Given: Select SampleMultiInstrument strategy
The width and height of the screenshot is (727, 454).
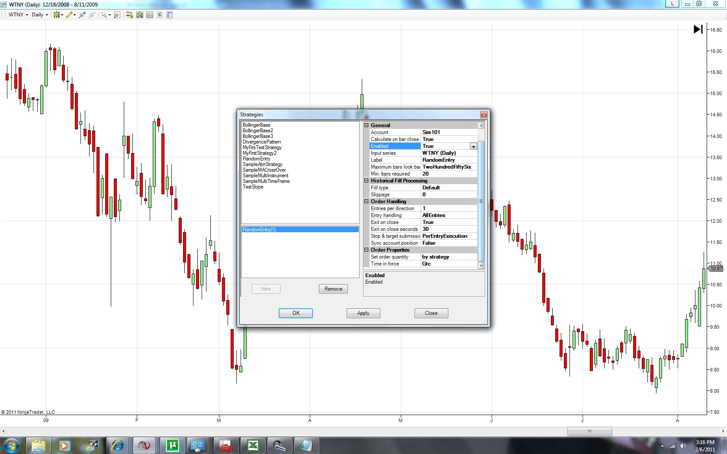Looking at the screenshot, I should (266, 176).
